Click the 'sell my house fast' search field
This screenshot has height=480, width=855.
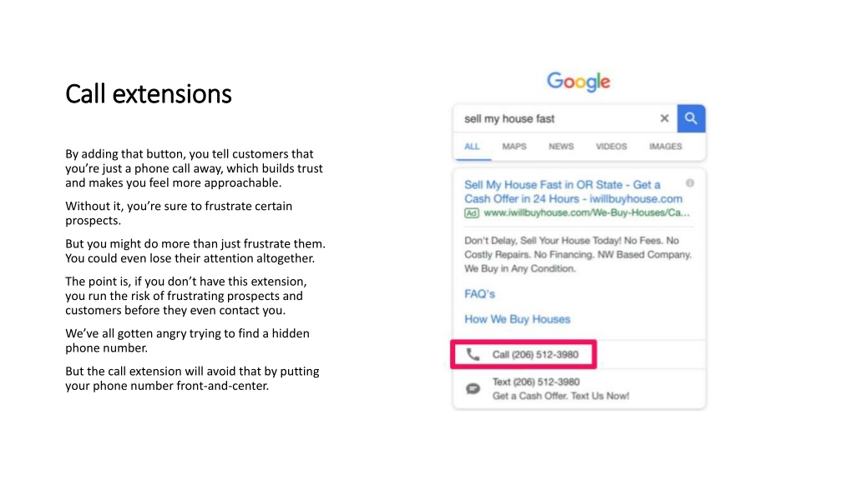click(x=555, y=118)
